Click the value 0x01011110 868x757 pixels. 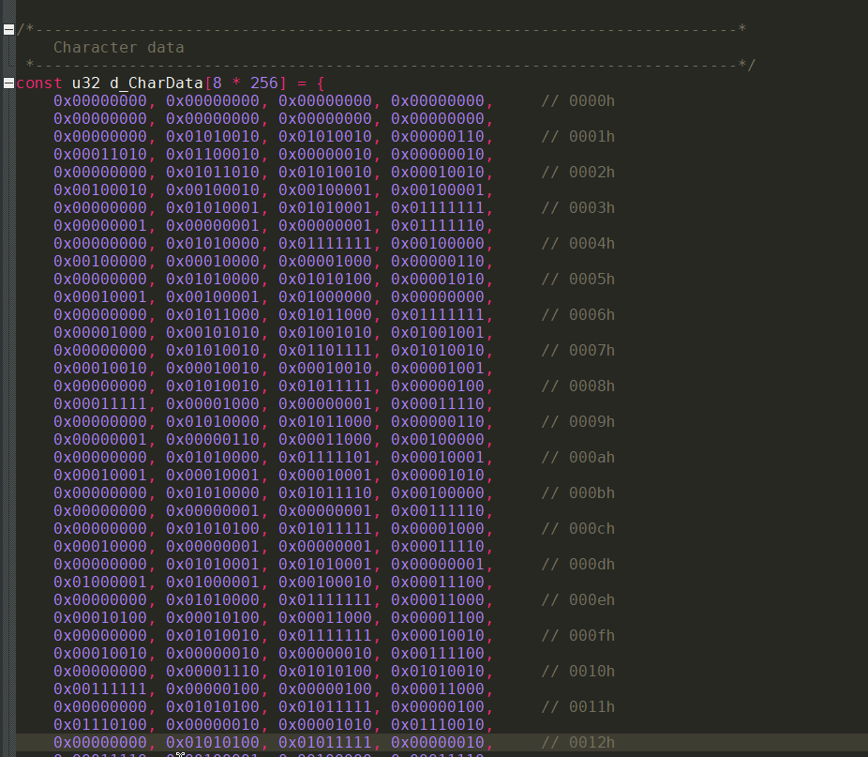325,493
